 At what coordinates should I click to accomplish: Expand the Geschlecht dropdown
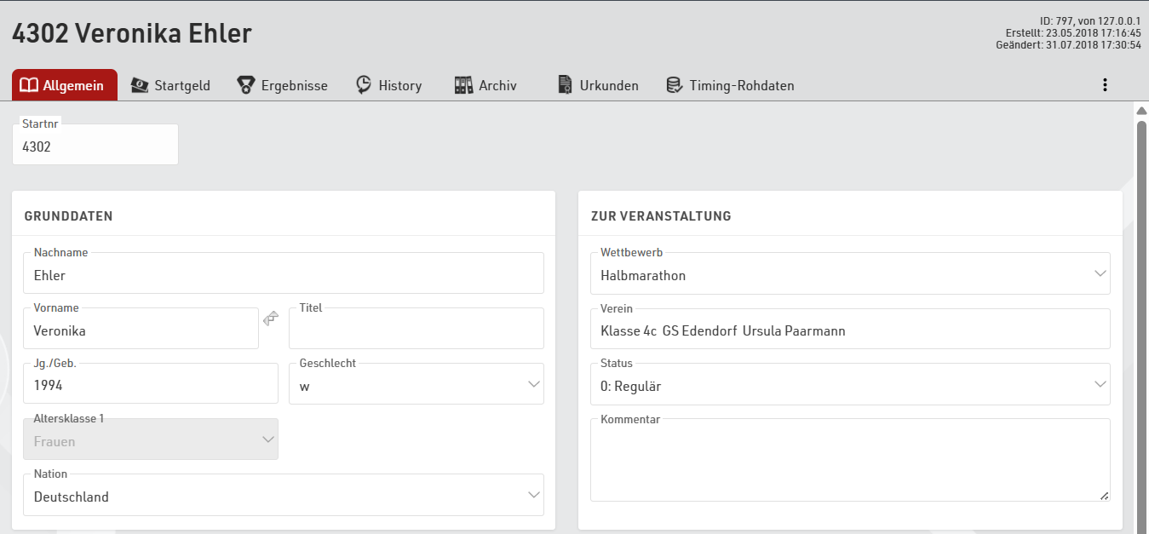(534, 385)
